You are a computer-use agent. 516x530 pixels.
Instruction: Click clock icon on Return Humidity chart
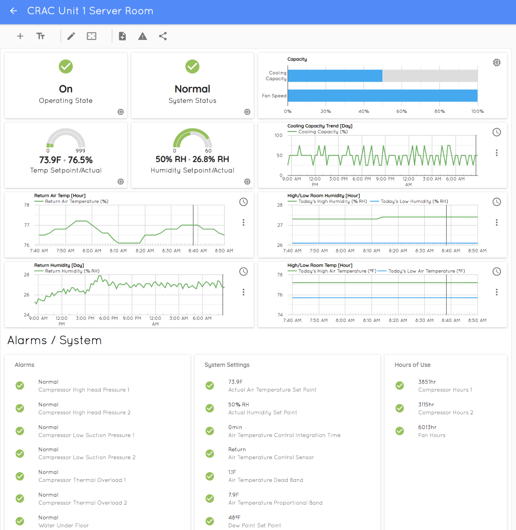click(243, 272)
